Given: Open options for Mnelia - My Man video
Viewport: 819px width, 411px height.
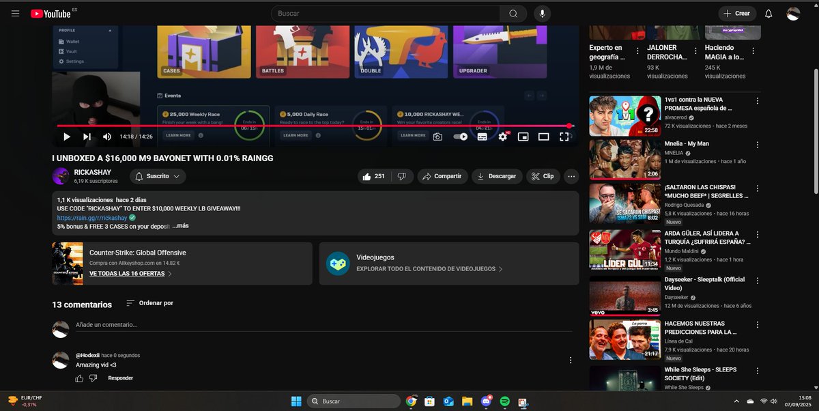Looking at the screenshot, I should click(757, 144).
